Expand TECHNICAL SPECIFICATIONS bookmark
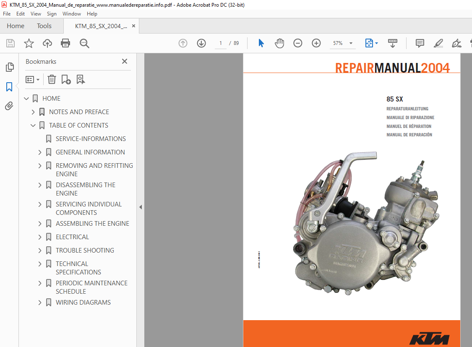This screenshot has width=472, height=347. click(x=40, y=264)
